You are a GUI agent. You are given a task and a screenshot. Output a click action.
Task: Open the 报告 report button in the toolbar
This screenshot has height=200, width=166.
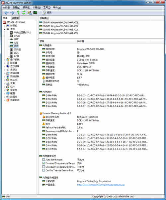(x=47, y=13)
